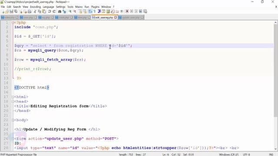Collapse the <head> fold marker on line 18

click(13, 101)
